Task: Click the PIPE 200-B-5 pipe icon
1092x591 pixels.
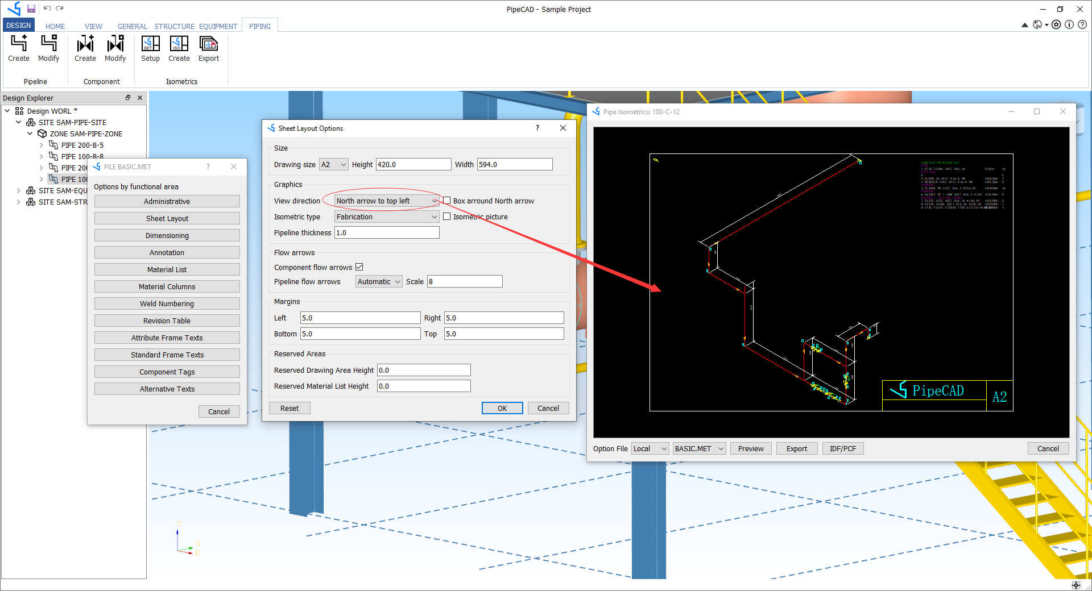Action: point(53,145)
